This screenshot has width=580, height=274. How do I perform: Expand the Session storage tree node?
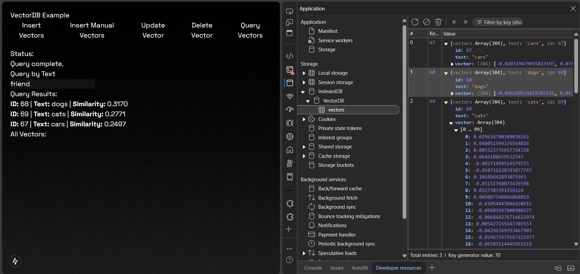[x=304, y=82]
